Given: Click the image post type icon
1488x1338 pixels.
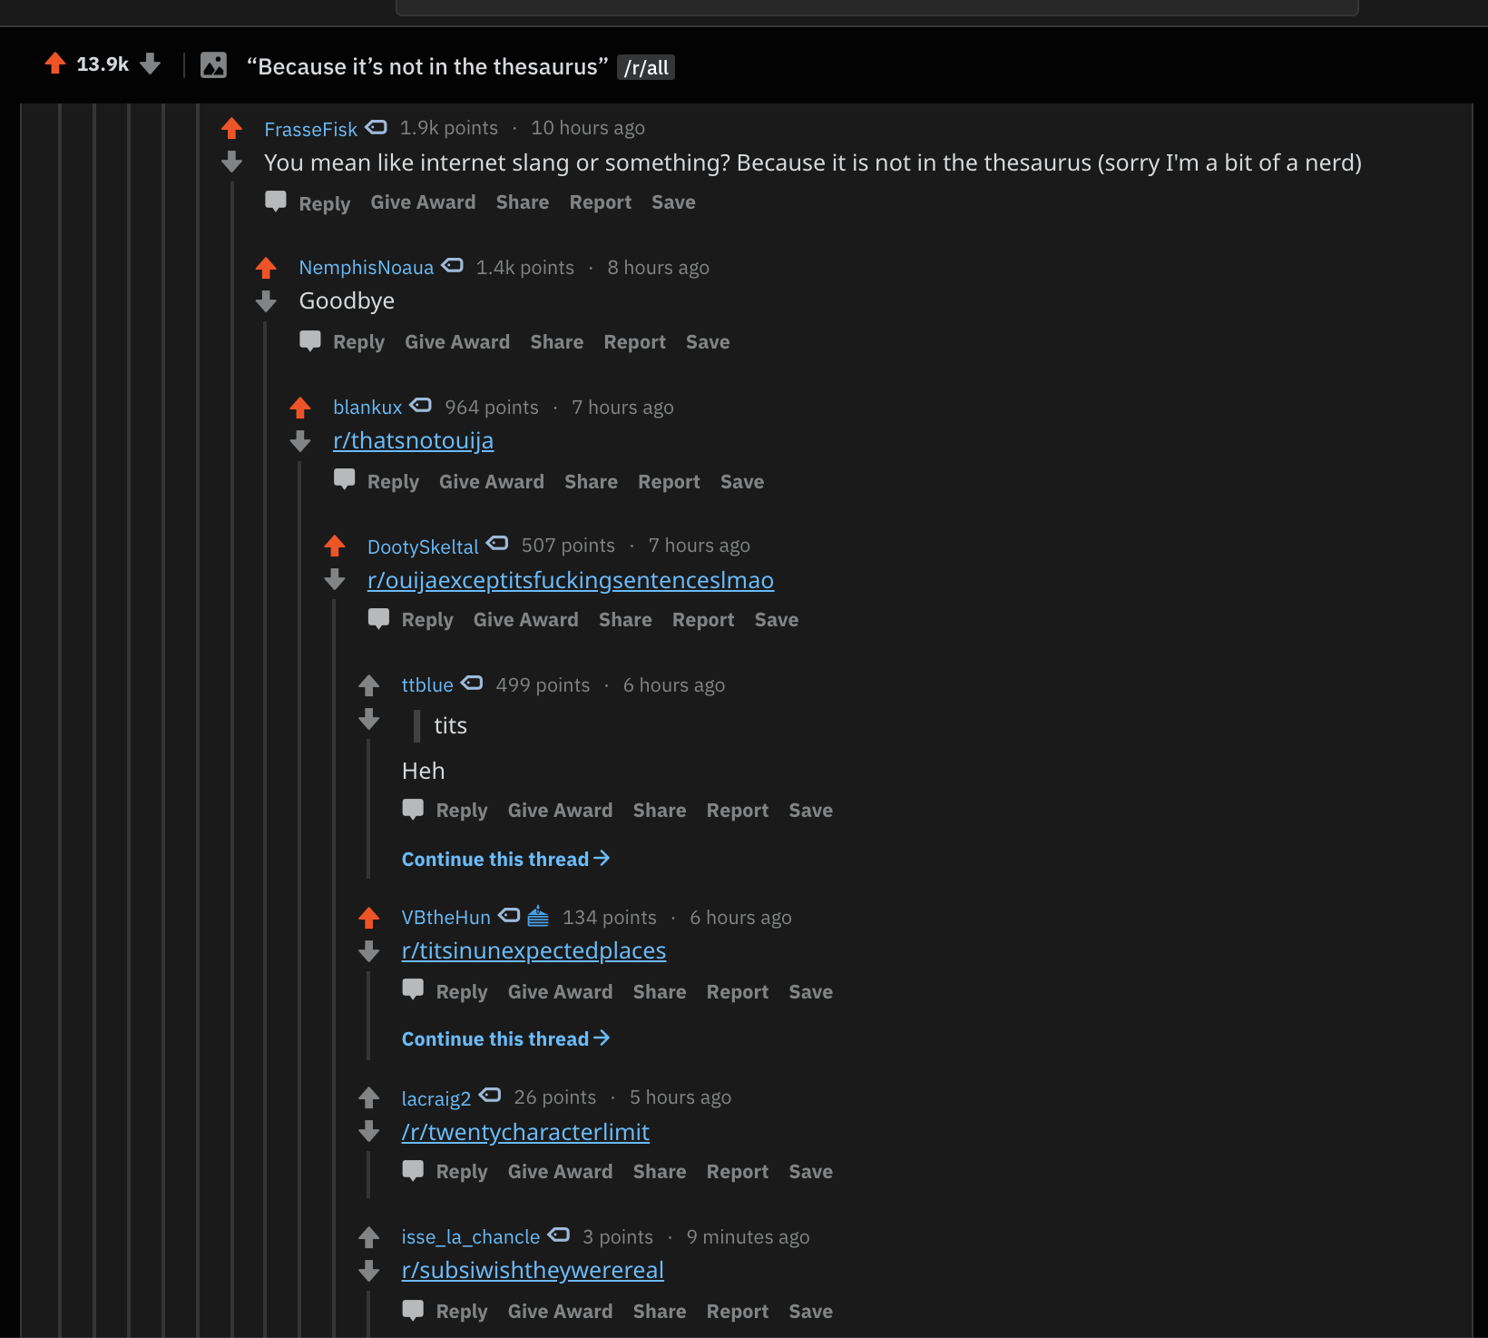Looking at the screenshot, I should [213, 64].
